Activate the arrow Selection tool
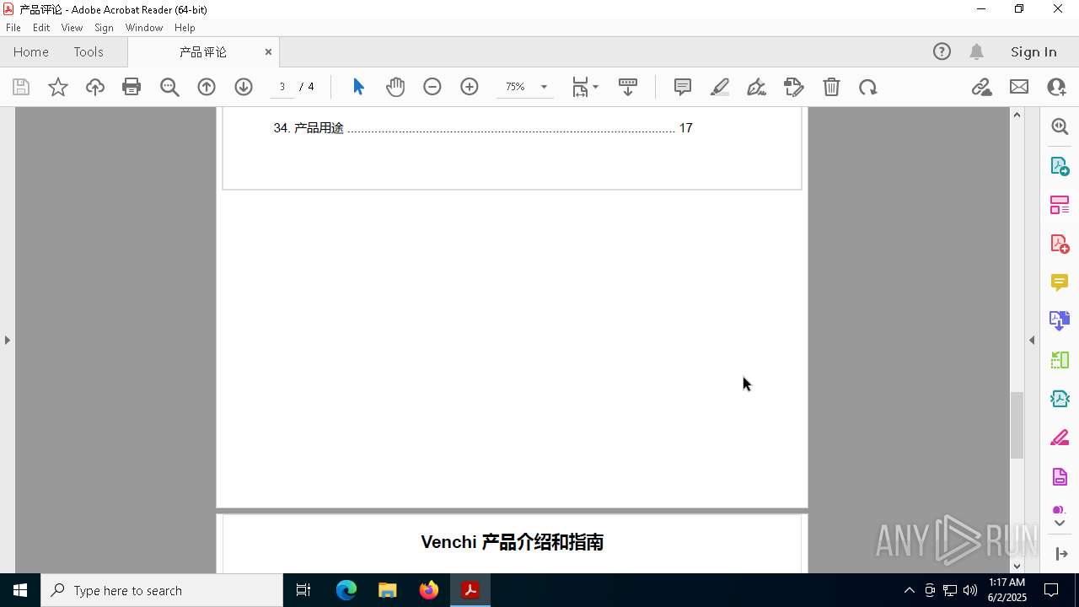This screenshot has height=607, width=1079. [358, 87]
